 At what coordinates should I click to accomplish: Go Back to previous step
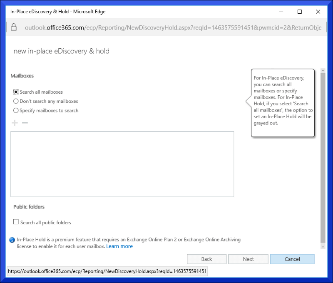point(206,259)
